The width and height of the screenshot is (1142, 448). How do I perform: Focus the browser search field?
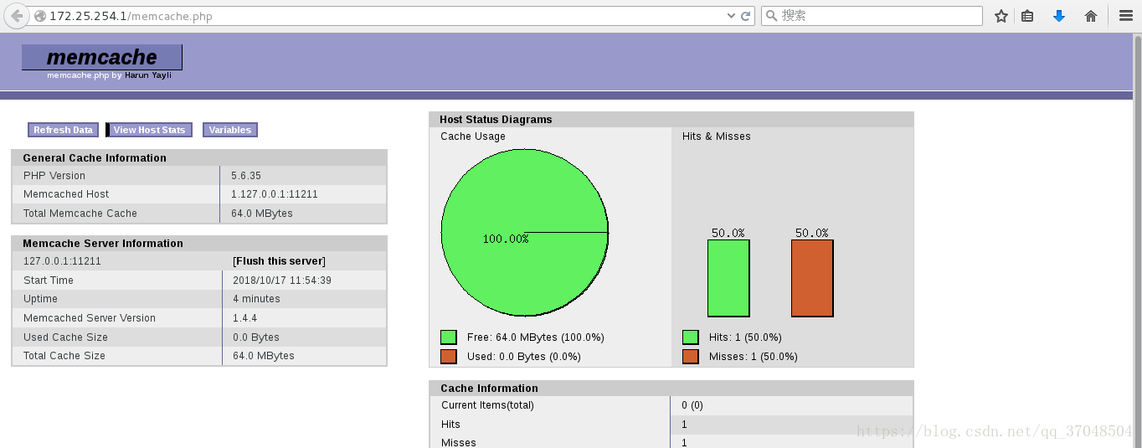[872, 16]
